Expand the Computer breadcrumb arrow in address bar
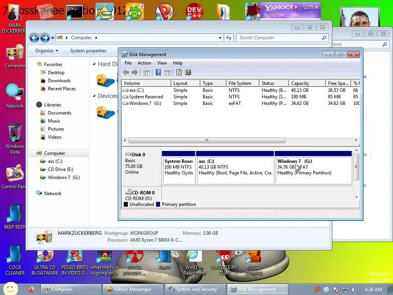This screenshot has width=393, height=295. (x=96, y=38)
